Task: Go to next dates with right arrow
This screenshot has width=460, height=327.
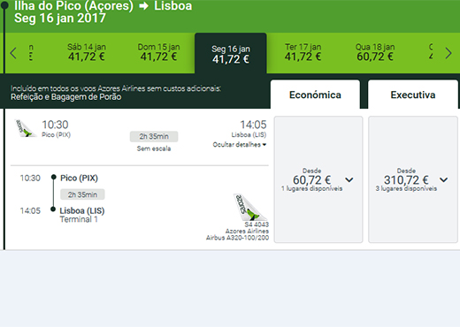Action: pos(448,53)
